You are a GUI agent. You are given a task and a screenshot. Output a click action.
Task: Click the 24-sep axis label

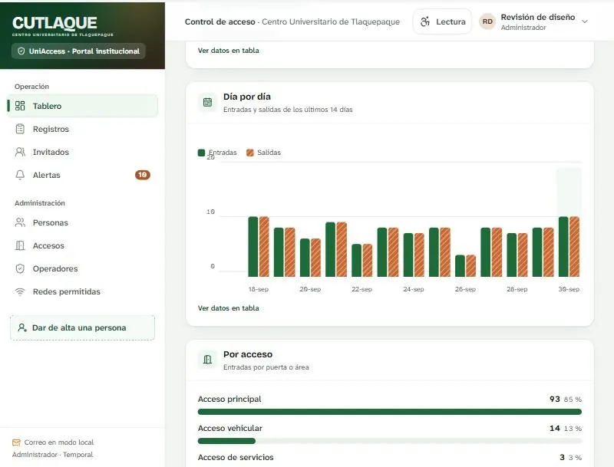414,289
